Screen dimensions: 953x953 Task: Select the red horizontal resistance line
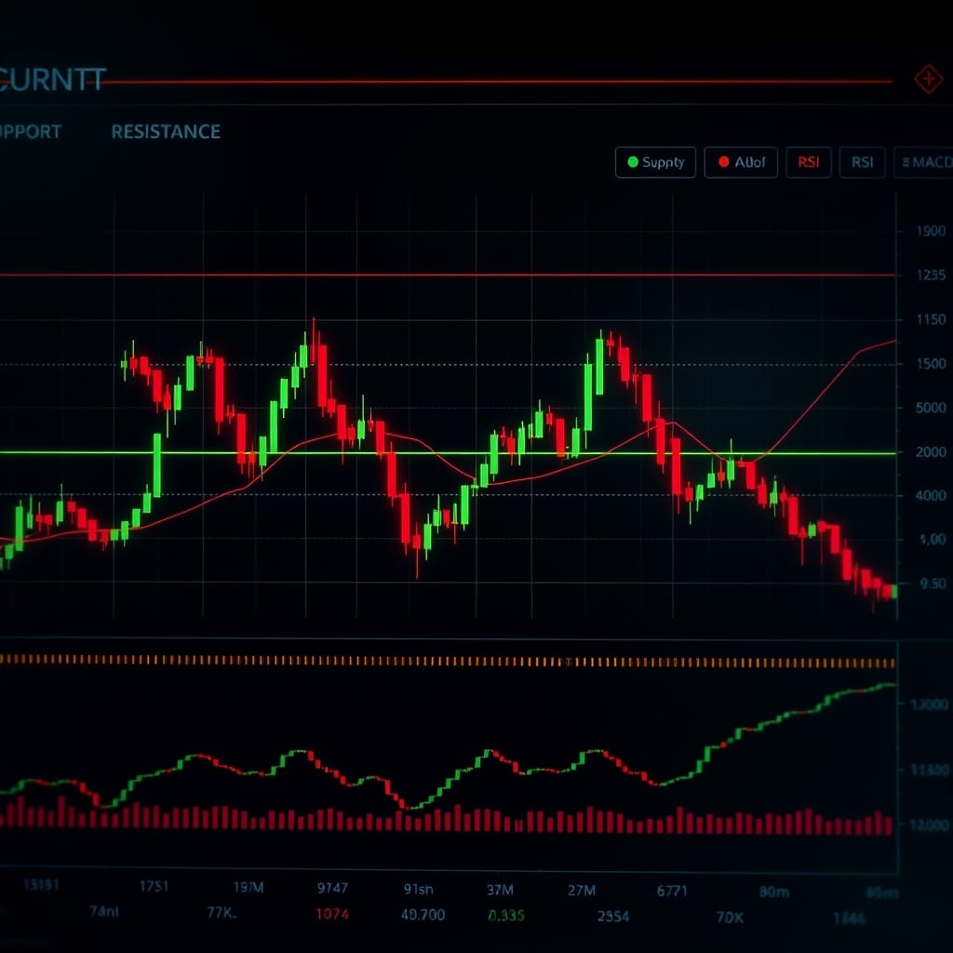coord(448,275)
